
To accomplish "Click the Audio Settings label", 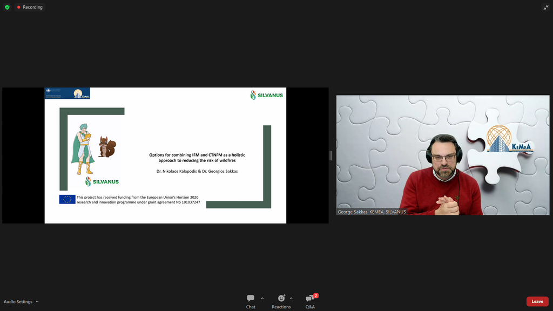I will pos(18,302).
